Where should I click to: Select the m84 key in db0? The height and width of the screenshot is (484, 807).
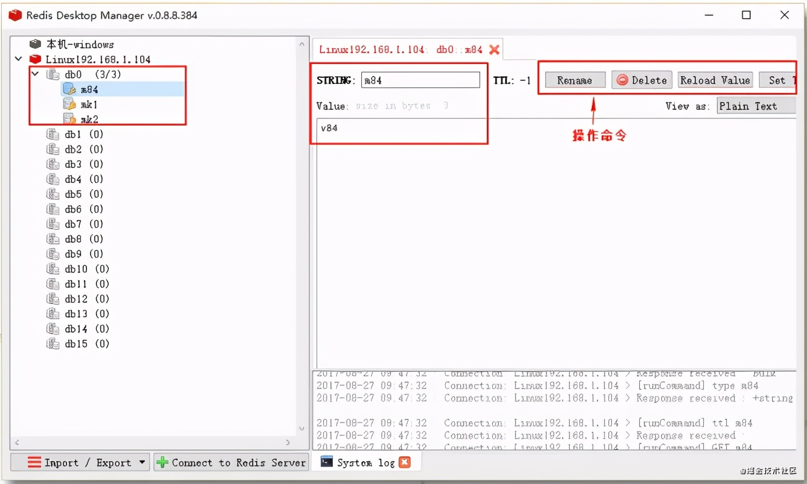90,89
